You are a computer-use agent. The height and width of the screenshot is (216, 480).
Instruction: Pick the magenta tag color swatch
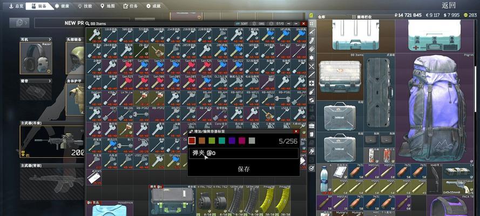pyautogui.click(x=242, y=140)
